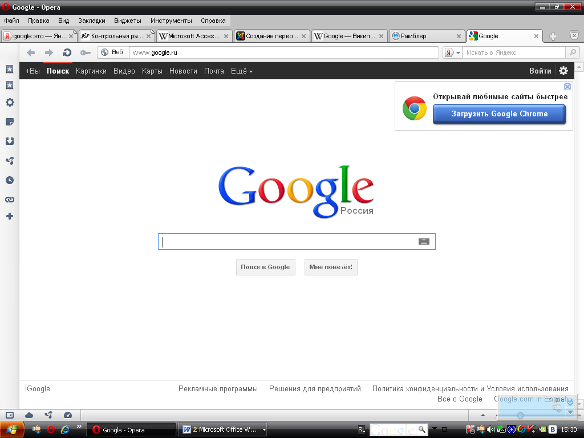Switch to the Google — Википедия tab

(x=349, y=36)
